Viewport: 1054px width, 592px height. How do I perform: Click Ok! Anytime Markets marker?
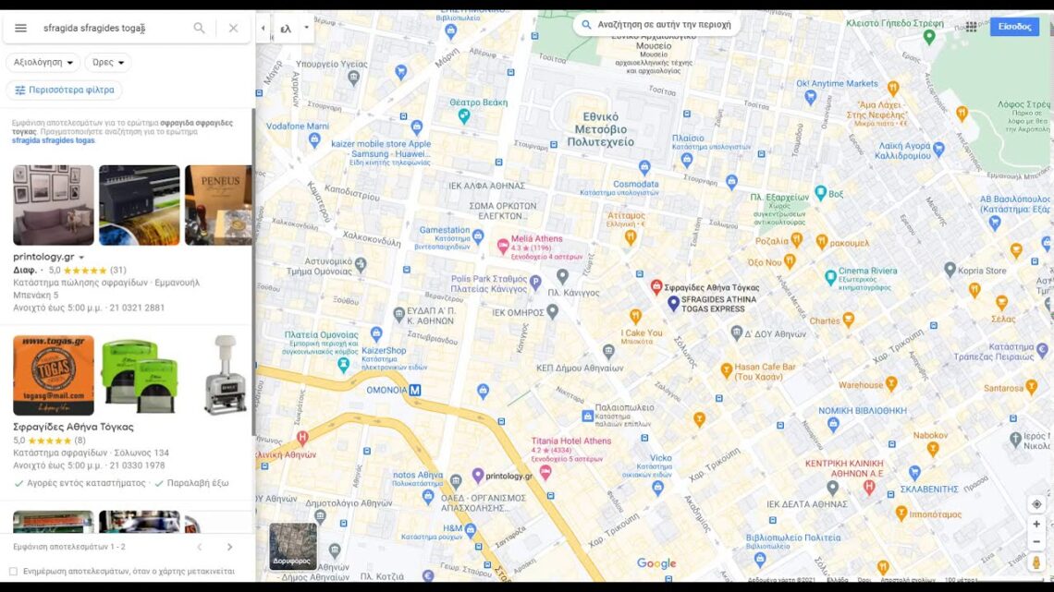pos(811,97)
